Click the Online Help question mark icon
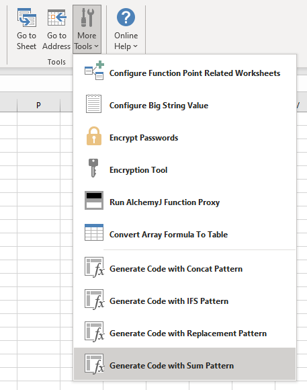The image size is (307, 390). click(126, 17)
